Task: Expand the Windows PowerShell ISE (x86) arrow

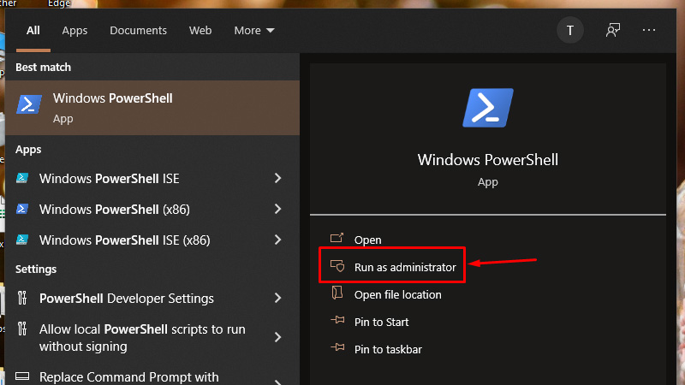Action: pyautogui.click(x=277, y=240)
